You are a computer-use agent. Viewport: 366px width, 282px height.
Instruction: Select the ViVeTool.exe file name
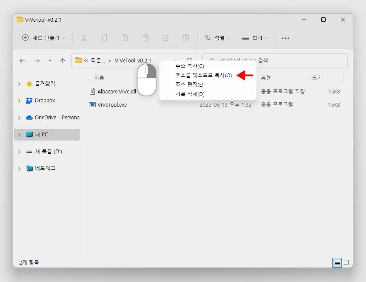[112, 105]
